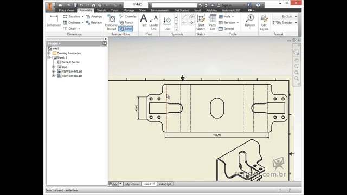This screenshot has width=347, height=195.
Task: Click the User symbol tool
Action: [168, 23]
